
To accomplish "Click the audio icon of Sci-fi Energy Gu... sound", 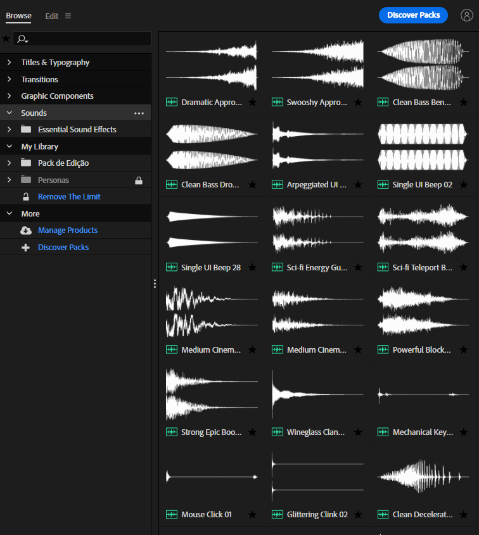I will click(278, 267).
